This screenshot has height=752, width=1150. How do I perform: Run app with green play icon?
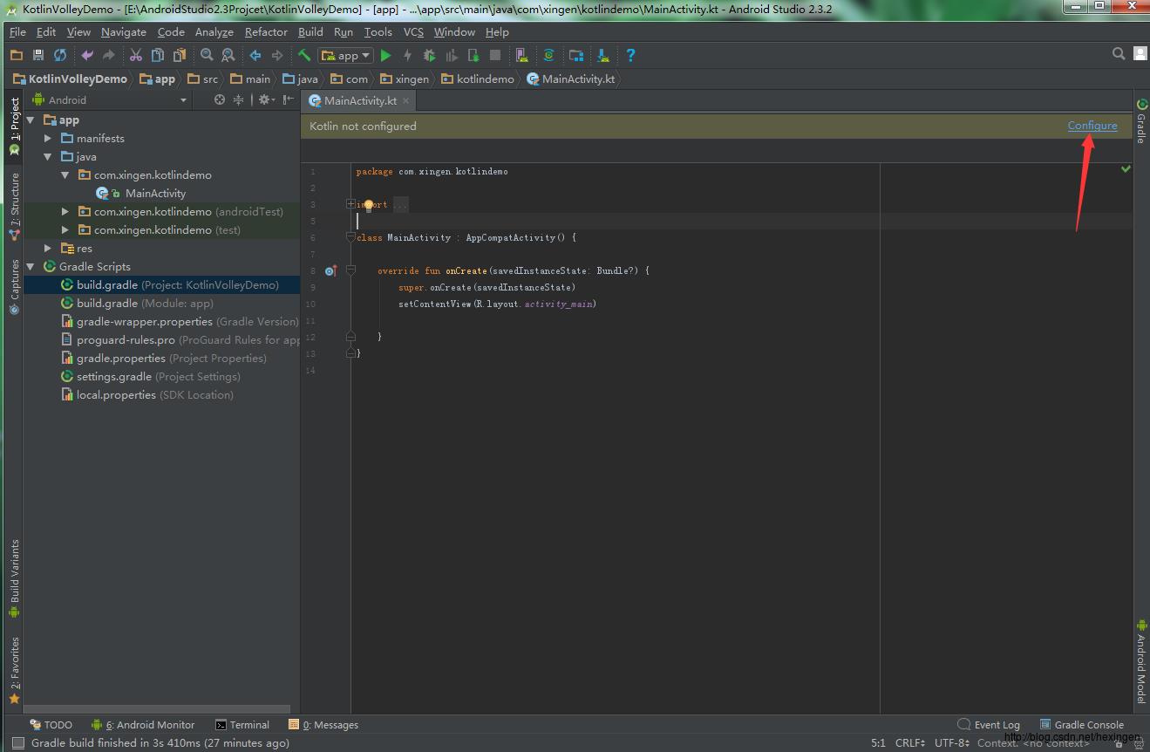point(386,55)
